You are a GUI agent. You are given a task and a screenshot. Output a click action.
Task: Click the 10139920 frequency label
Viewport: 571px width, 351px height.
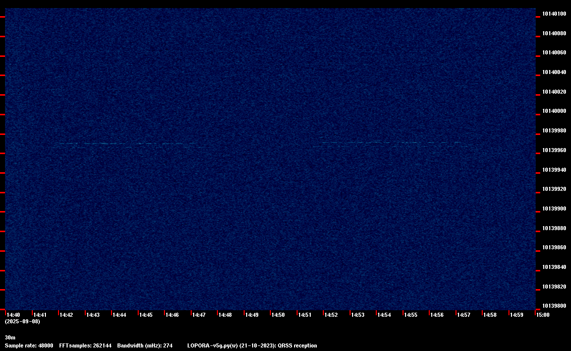554,189
